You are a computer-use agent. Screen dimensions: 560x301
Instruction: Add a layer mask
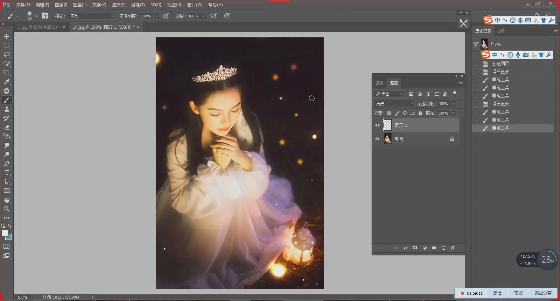click(415, 248)
